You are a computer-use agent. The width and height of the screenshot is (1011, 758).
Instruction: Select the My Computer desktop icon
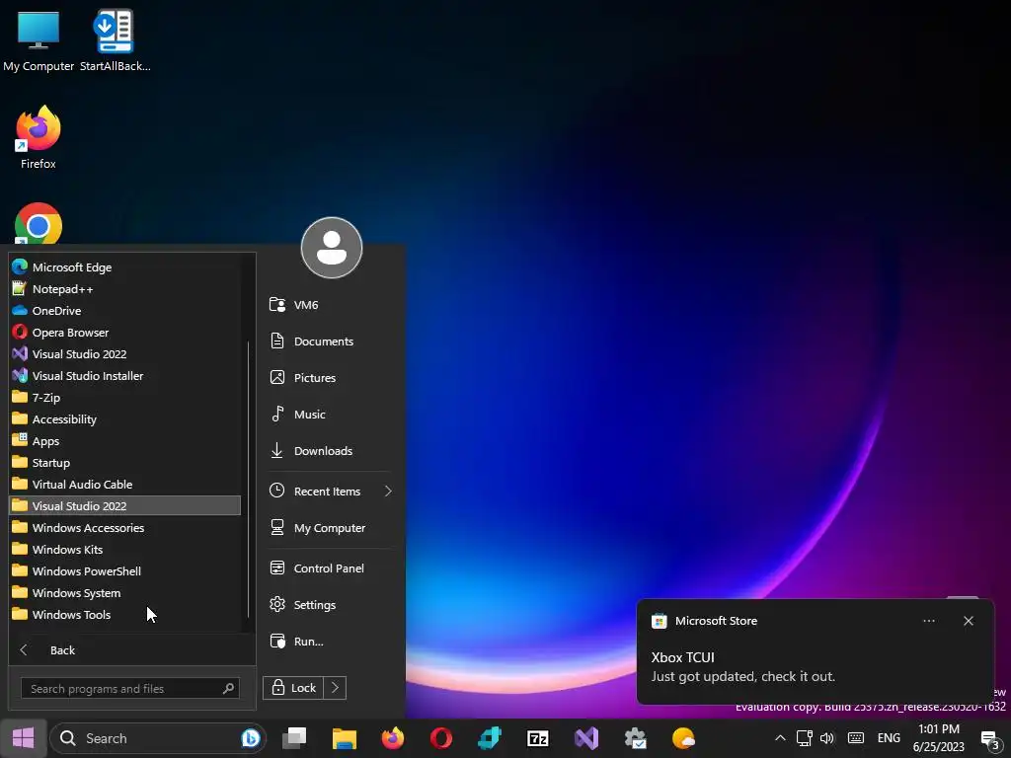(39, 41)
